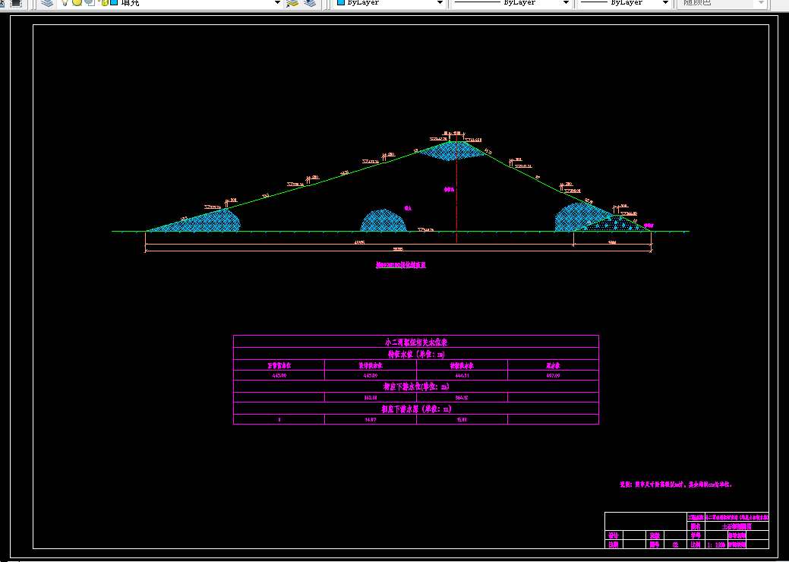
Task: Select the underlined section title below dam
Action: point(401,265)
